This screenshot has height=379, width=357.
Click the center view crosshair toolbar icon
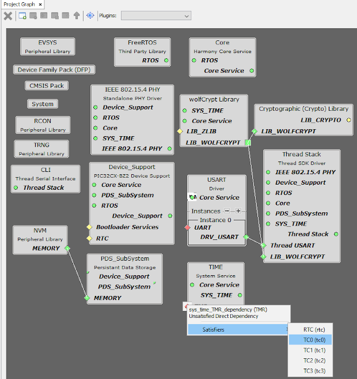90,16
